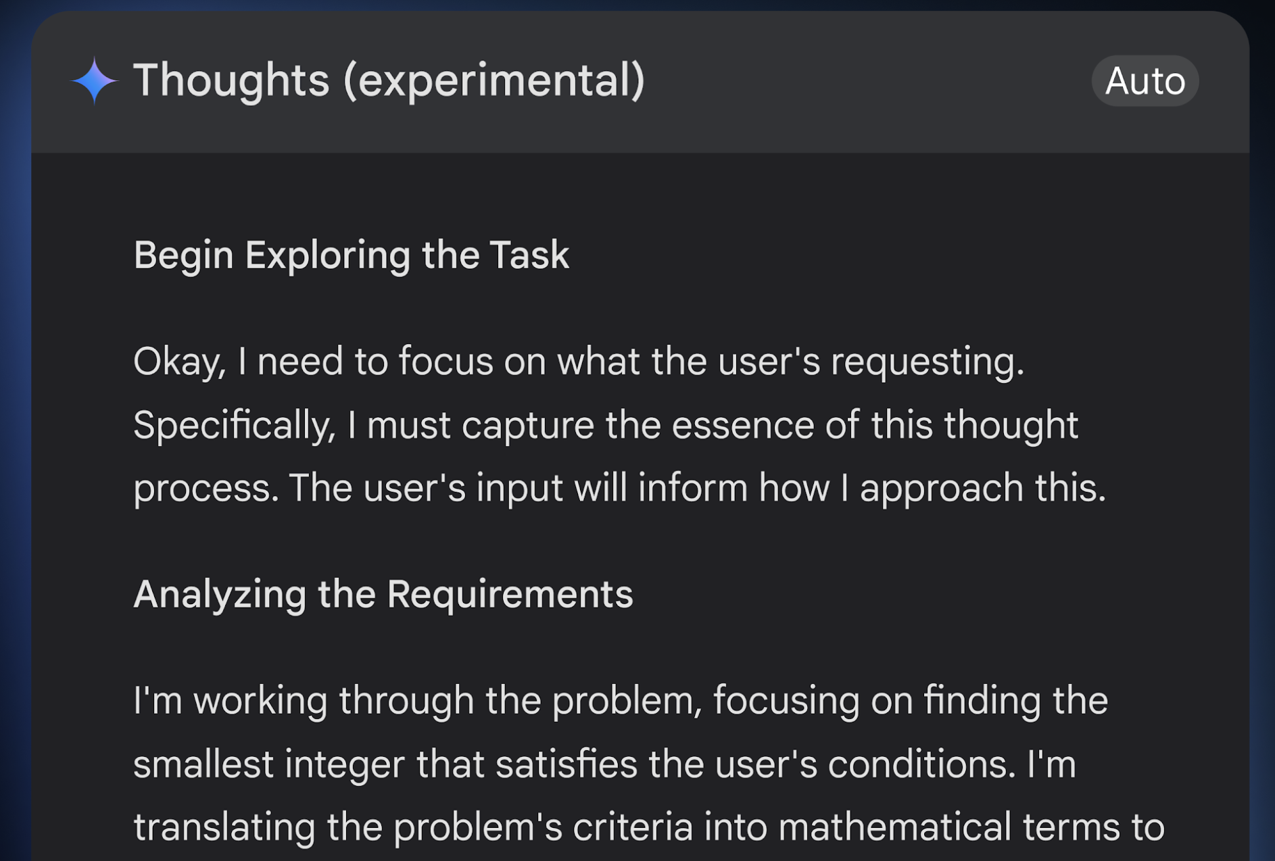This screenshot has width=1275, height=861.
Task: Click empty header space between title and Auto
Action: tap(869, 81)
